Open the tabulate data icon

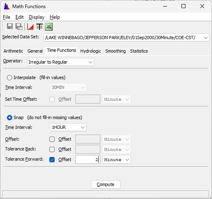coord(40,27)
